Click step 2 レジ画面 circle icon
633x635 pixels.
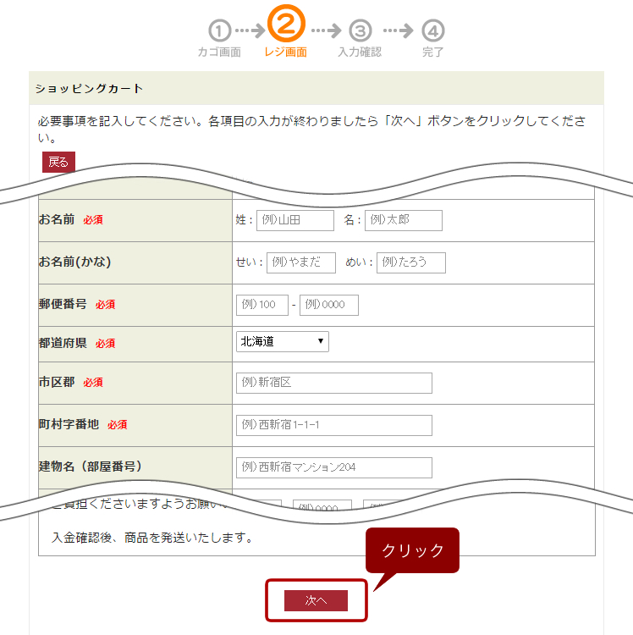(x=287, y=24)
